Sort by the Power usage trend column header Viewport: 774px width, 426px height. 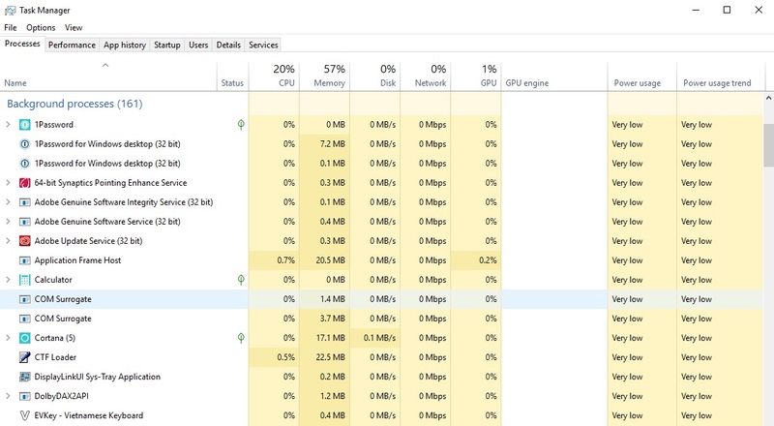click(720, 76)
